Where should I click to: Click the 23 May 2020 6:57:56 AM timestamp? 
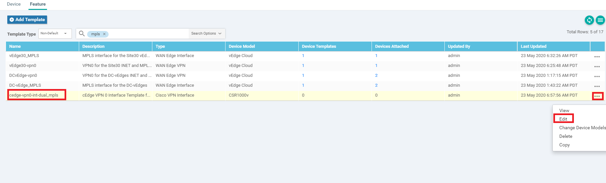point(549,95)
